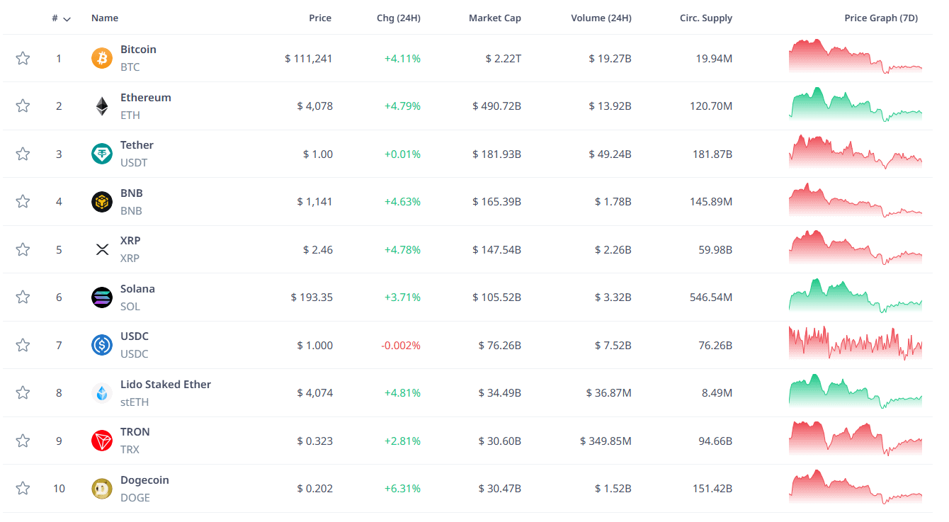949x522 pixels.
Task: Open the Lido Staked Ether link
Action: click(x=166, y=385)
